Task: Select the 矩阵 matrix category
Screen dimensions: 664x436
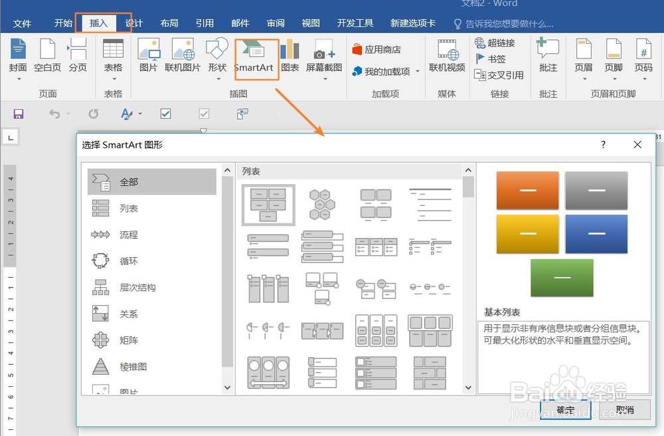Action: (152, 340)
